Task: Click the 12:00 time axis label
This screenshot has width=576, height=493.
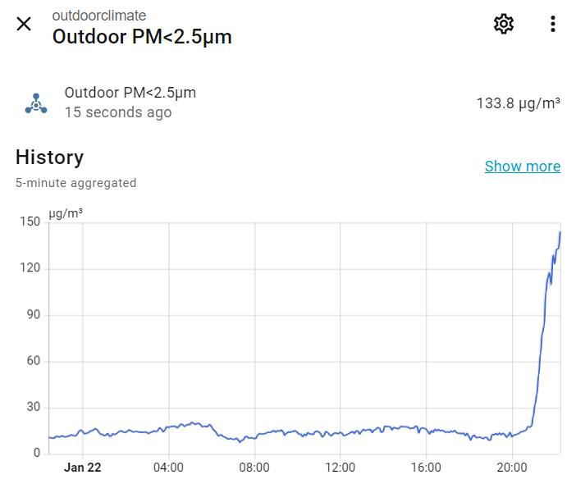Action: [340, 468]
